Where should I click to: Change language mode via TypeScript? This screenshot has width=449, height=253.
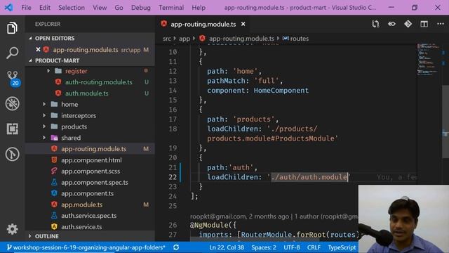coord(342,247)
